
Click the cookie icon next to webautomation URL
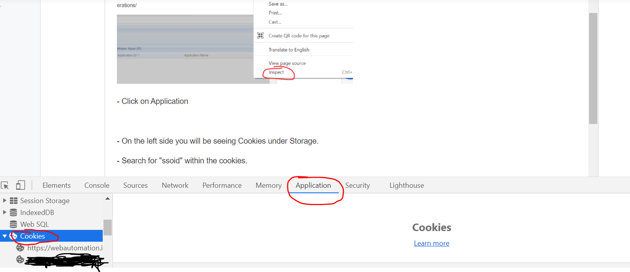[20, 248]
